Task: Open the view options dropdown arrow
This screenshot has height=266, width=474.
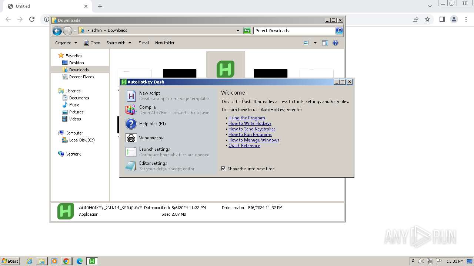Action: [315, 43]
